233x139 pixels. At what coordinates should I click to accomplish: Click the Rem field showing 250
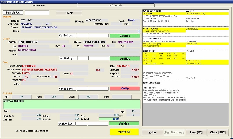pyautogui.click(x=54, y=97)
